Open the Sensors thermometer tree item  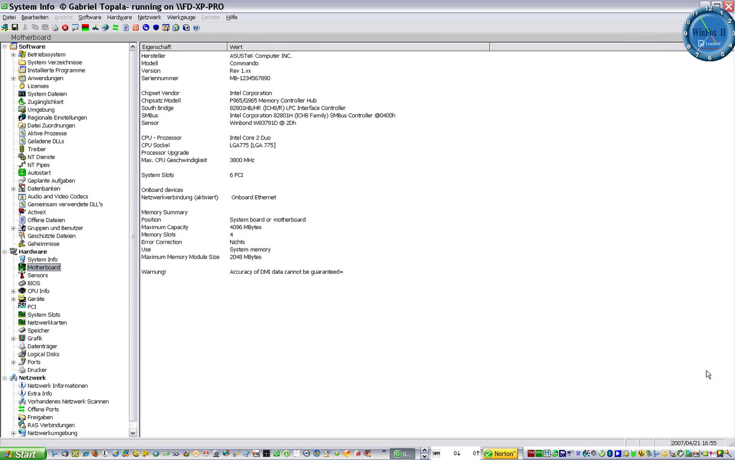click(x=38, y=275)
